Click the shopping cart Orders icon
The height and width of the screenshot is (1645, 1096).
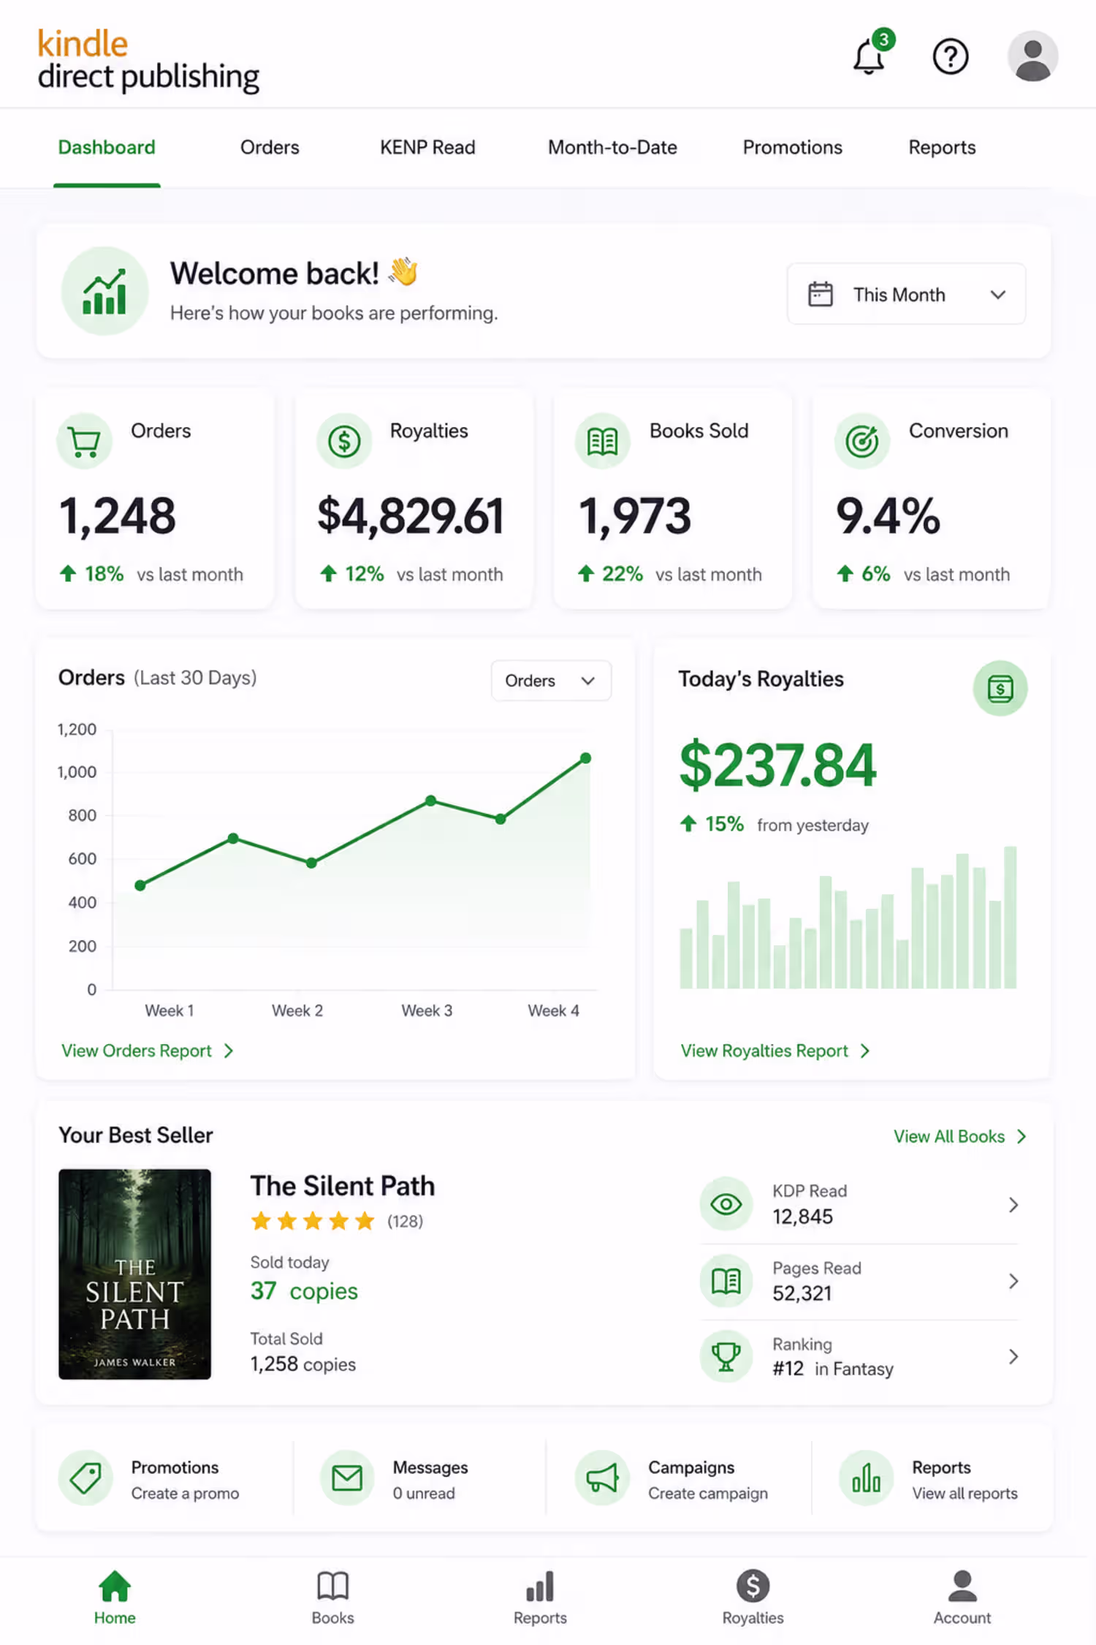(85, 441)
